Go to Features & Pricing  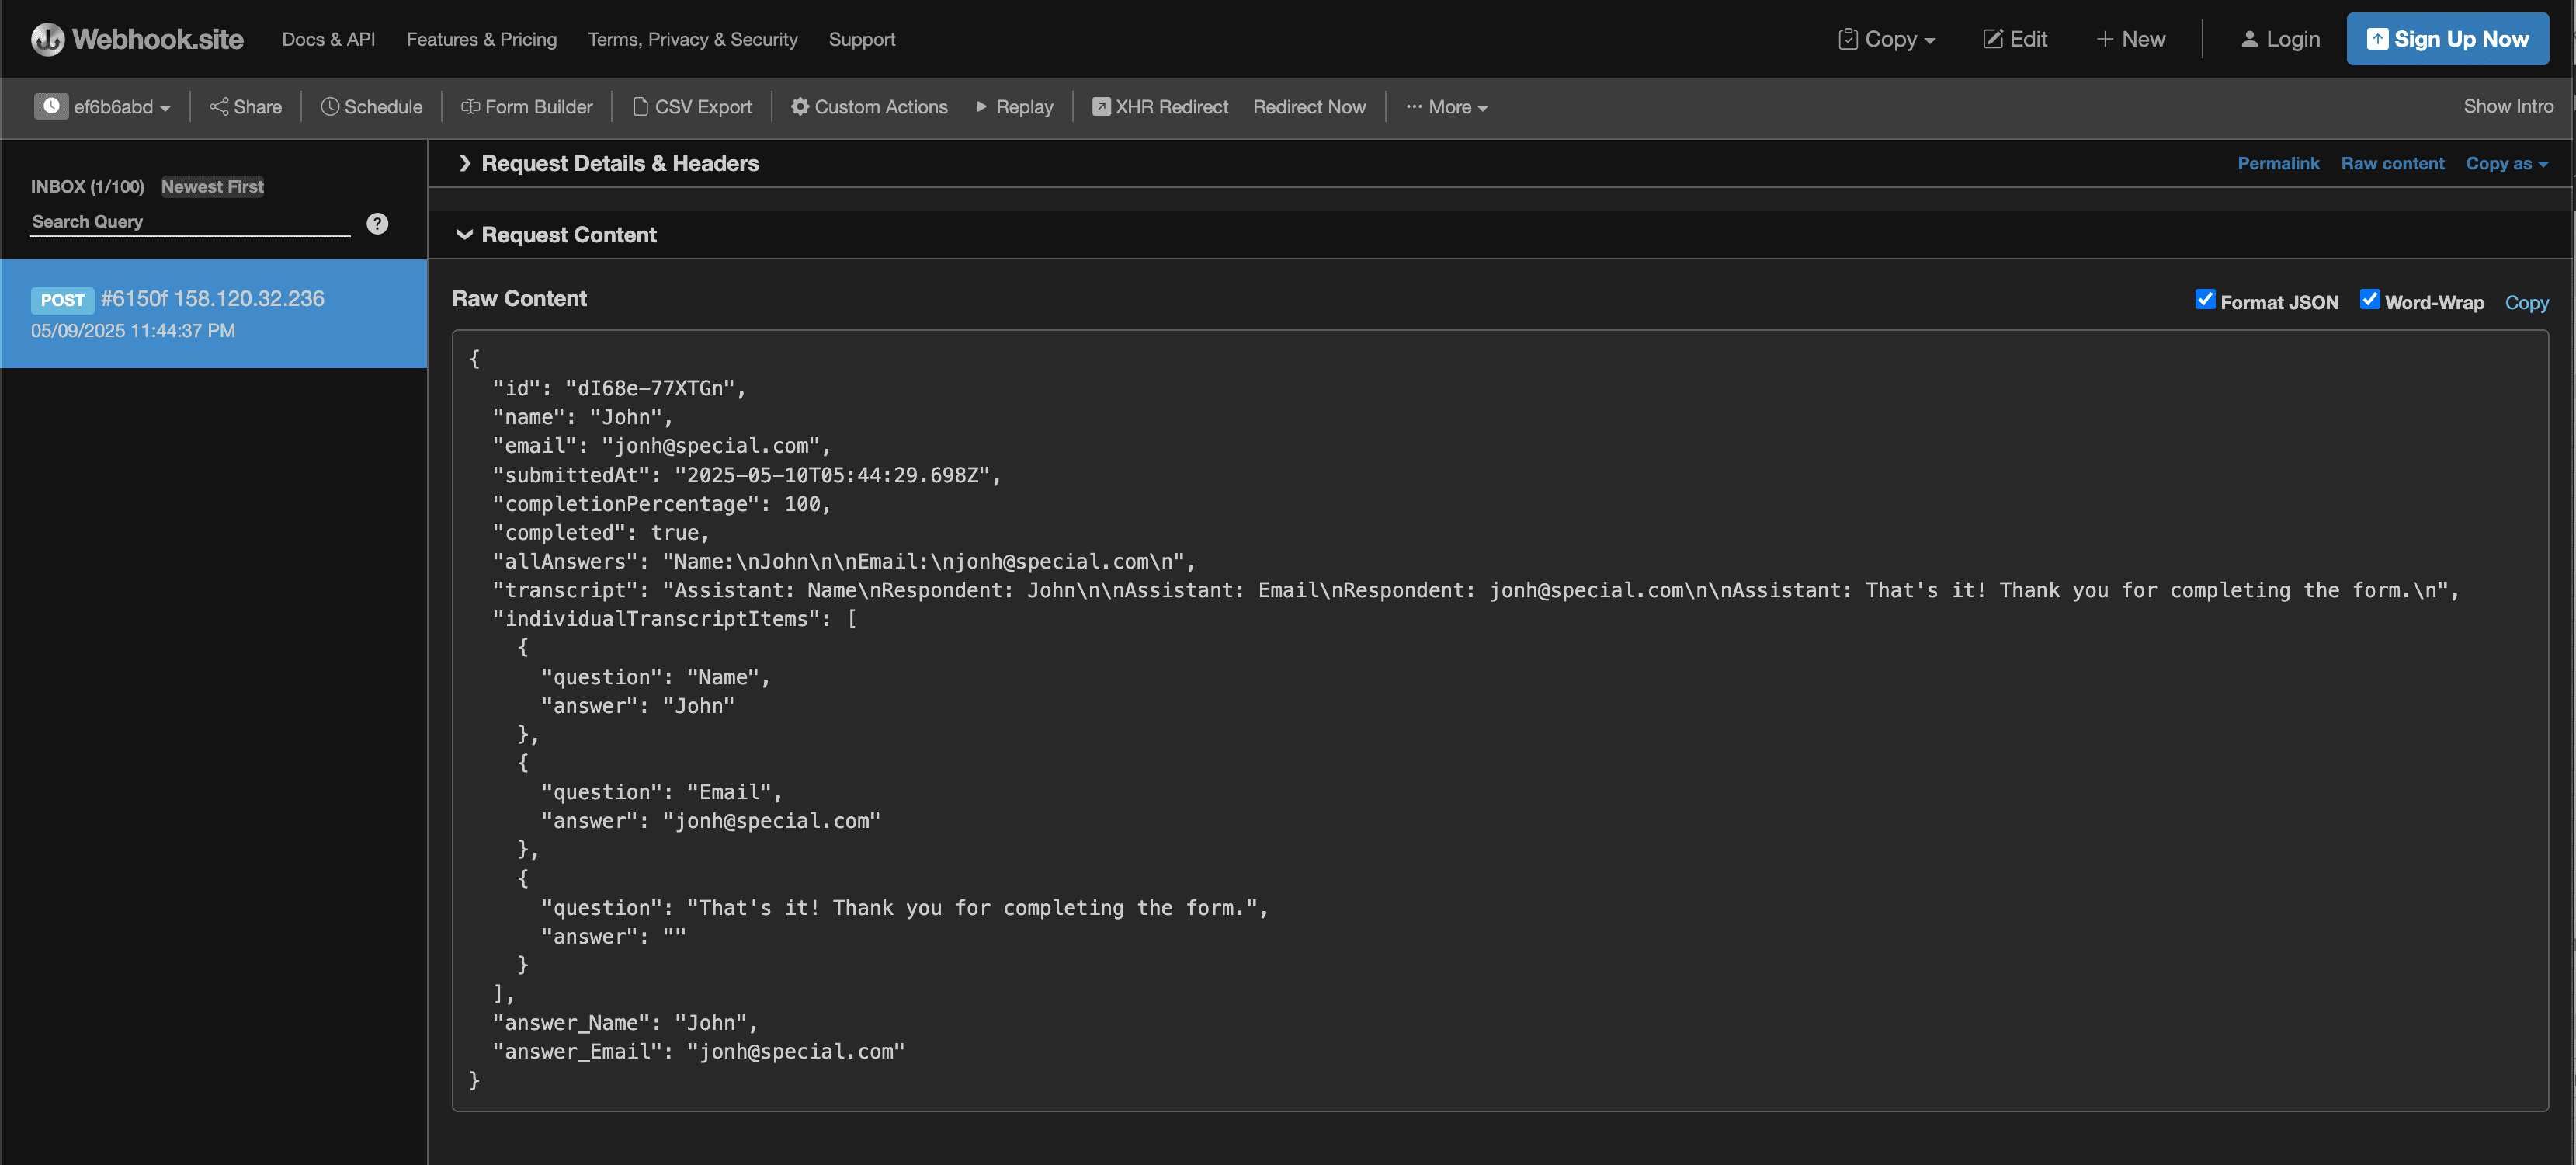[481, 39]
